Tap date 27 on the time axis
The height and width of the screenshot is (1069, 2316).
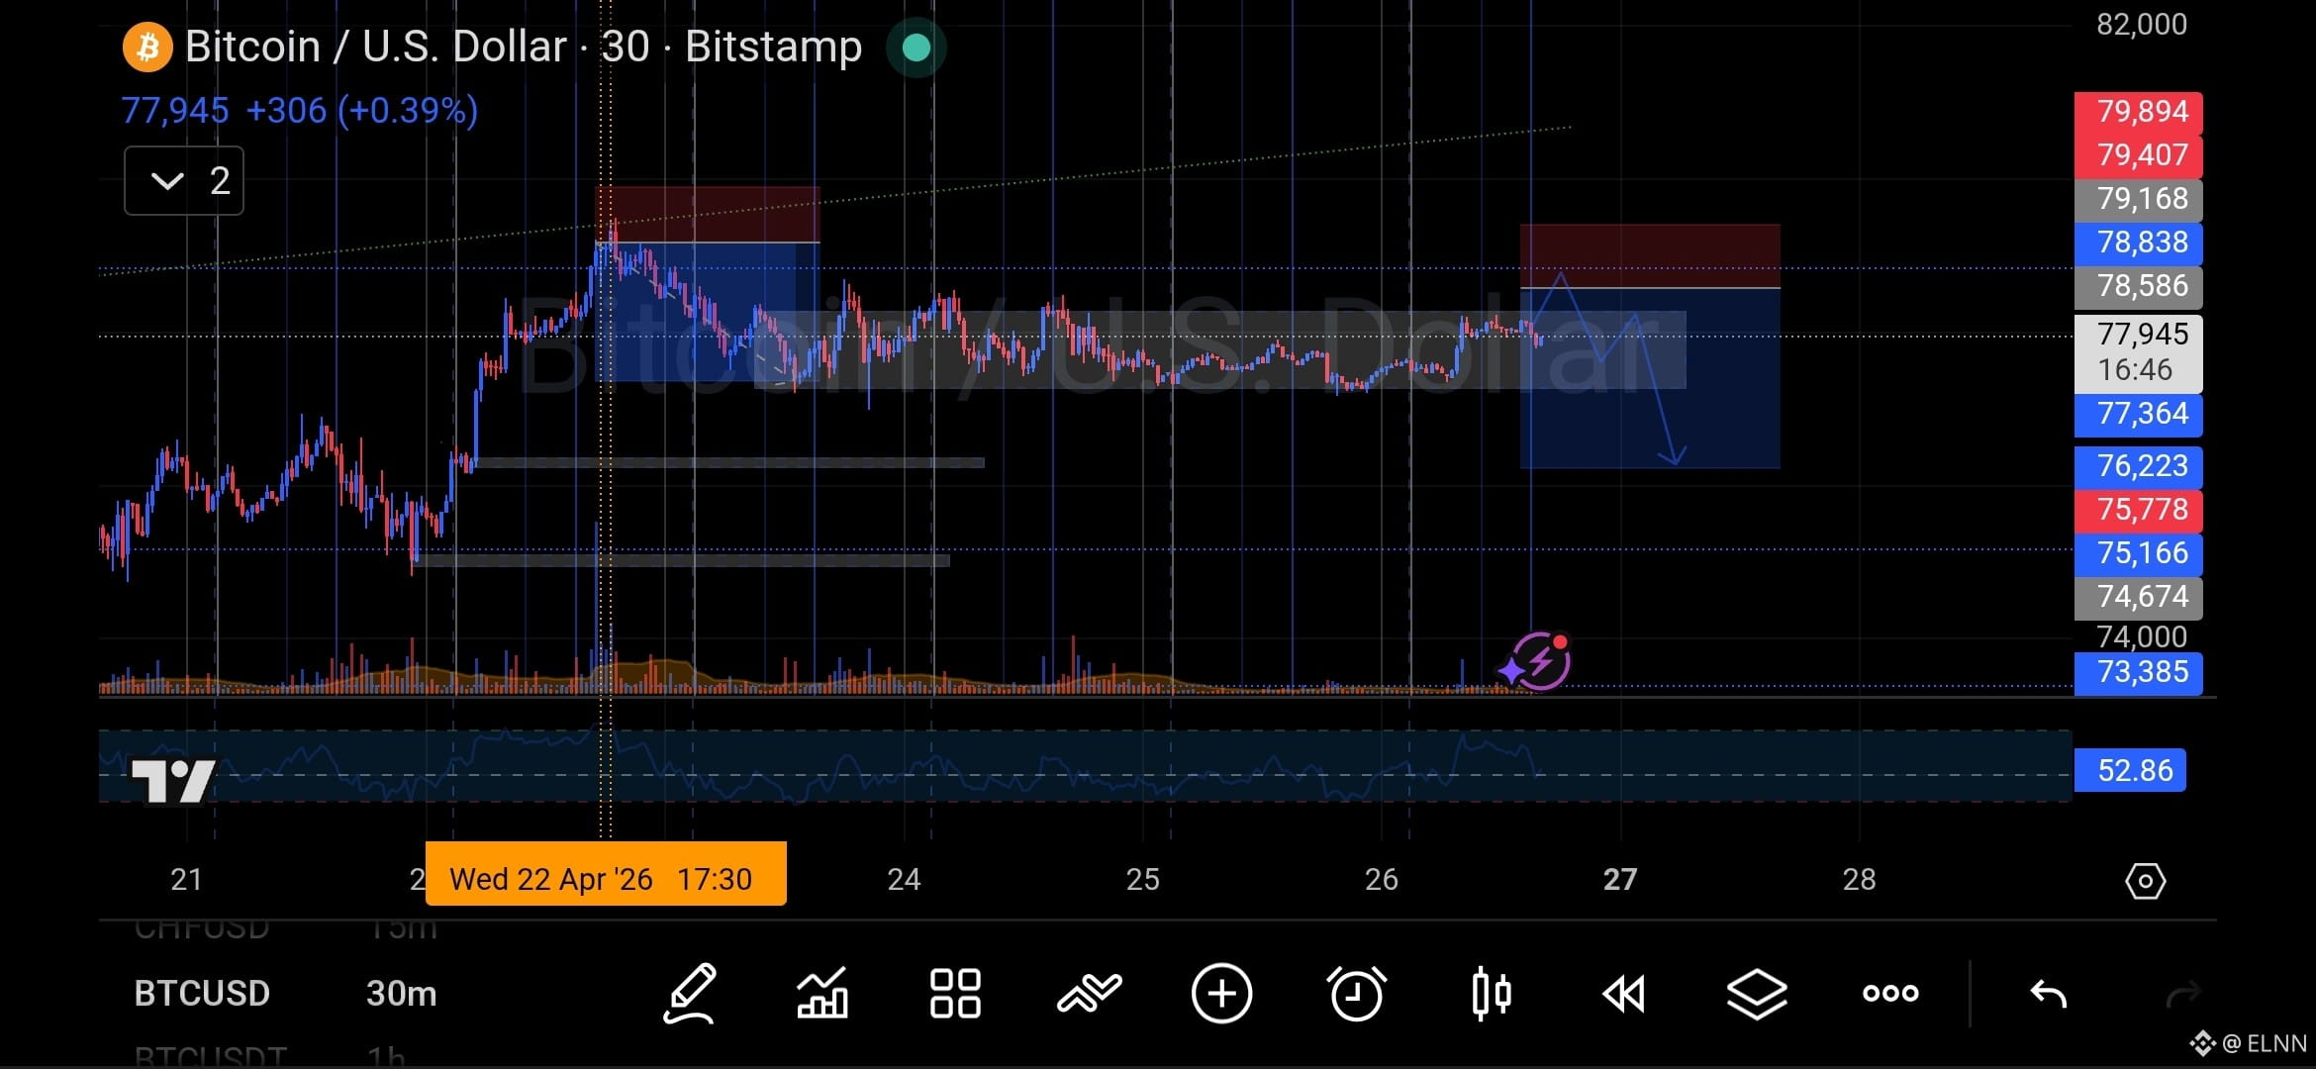(x=1620, y=880)
